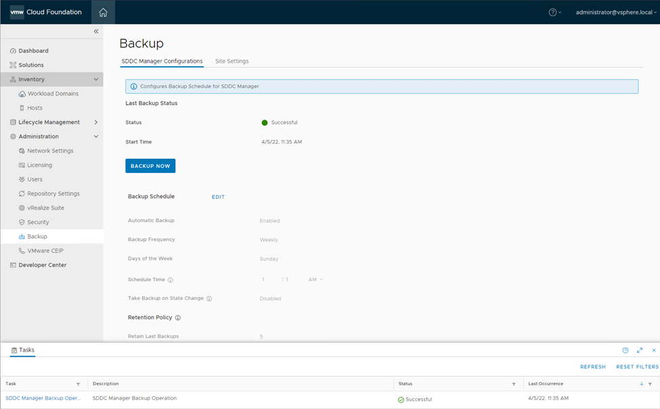Image resolution: width=660 pixels, height=409 pixels.
Task: Click the Inventory icon in the sidebar
Action: [13, 80]
